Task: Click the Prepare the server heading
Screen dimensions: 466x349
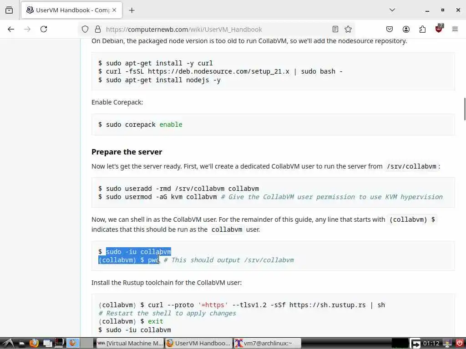Action: 127,152
